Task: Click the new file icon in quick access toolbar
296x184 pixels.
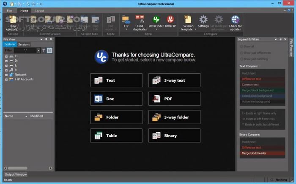Action: click(12, 4)
